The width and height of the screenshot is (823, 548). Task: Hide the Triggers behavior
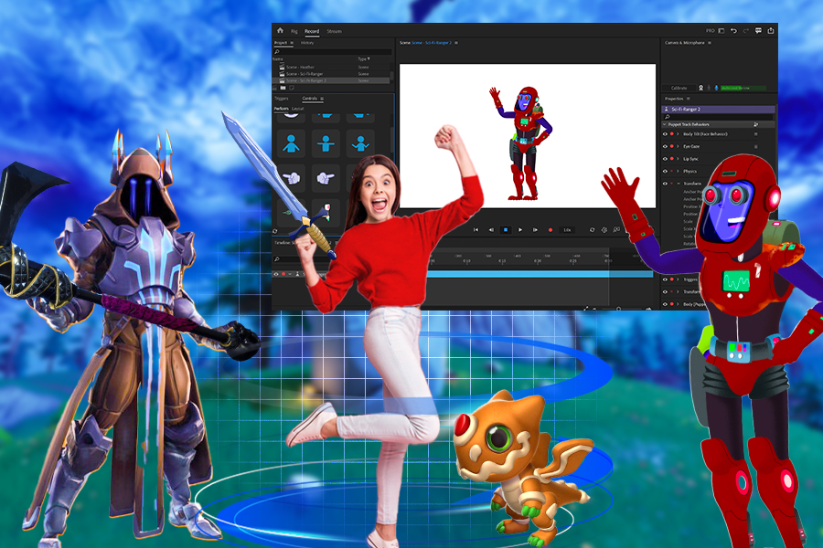point(665,279)
